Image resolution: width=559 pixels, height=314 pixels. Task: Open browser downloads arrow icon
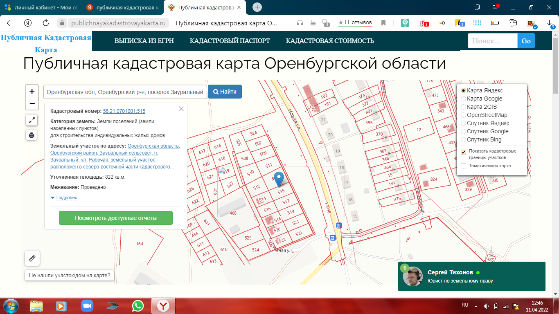550,23
